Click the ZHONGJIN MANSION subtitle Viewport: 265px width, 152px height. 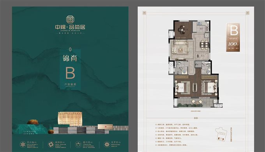[70, 31]
